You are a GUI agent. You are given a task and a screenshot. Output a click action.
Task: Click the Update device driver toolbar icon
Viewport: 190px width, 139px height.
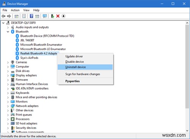[52, 16]
